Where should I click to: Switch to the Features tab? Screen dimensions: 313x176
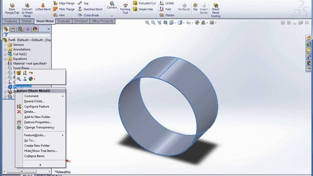click(x=11, y=21)
